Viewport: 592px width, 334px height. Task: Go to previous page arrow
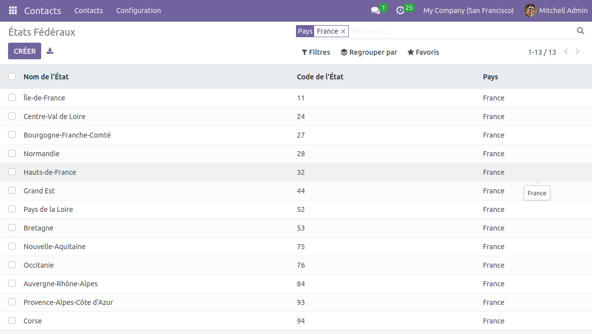(x=566, y=52)
